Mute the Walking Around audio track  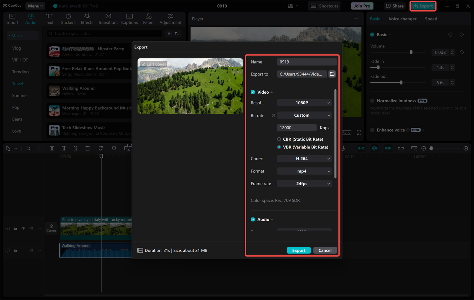tap(31, 250)
